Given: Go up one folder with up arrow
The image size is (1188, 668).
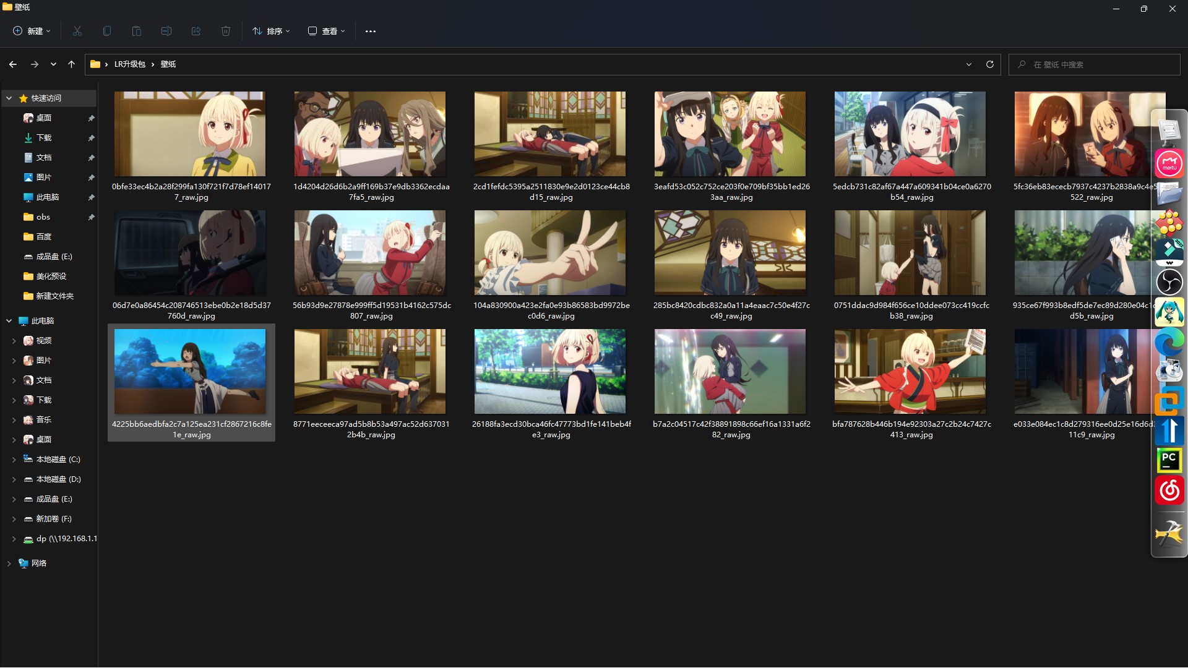Looking at the screenshot, I should click(x=71, y=64).
